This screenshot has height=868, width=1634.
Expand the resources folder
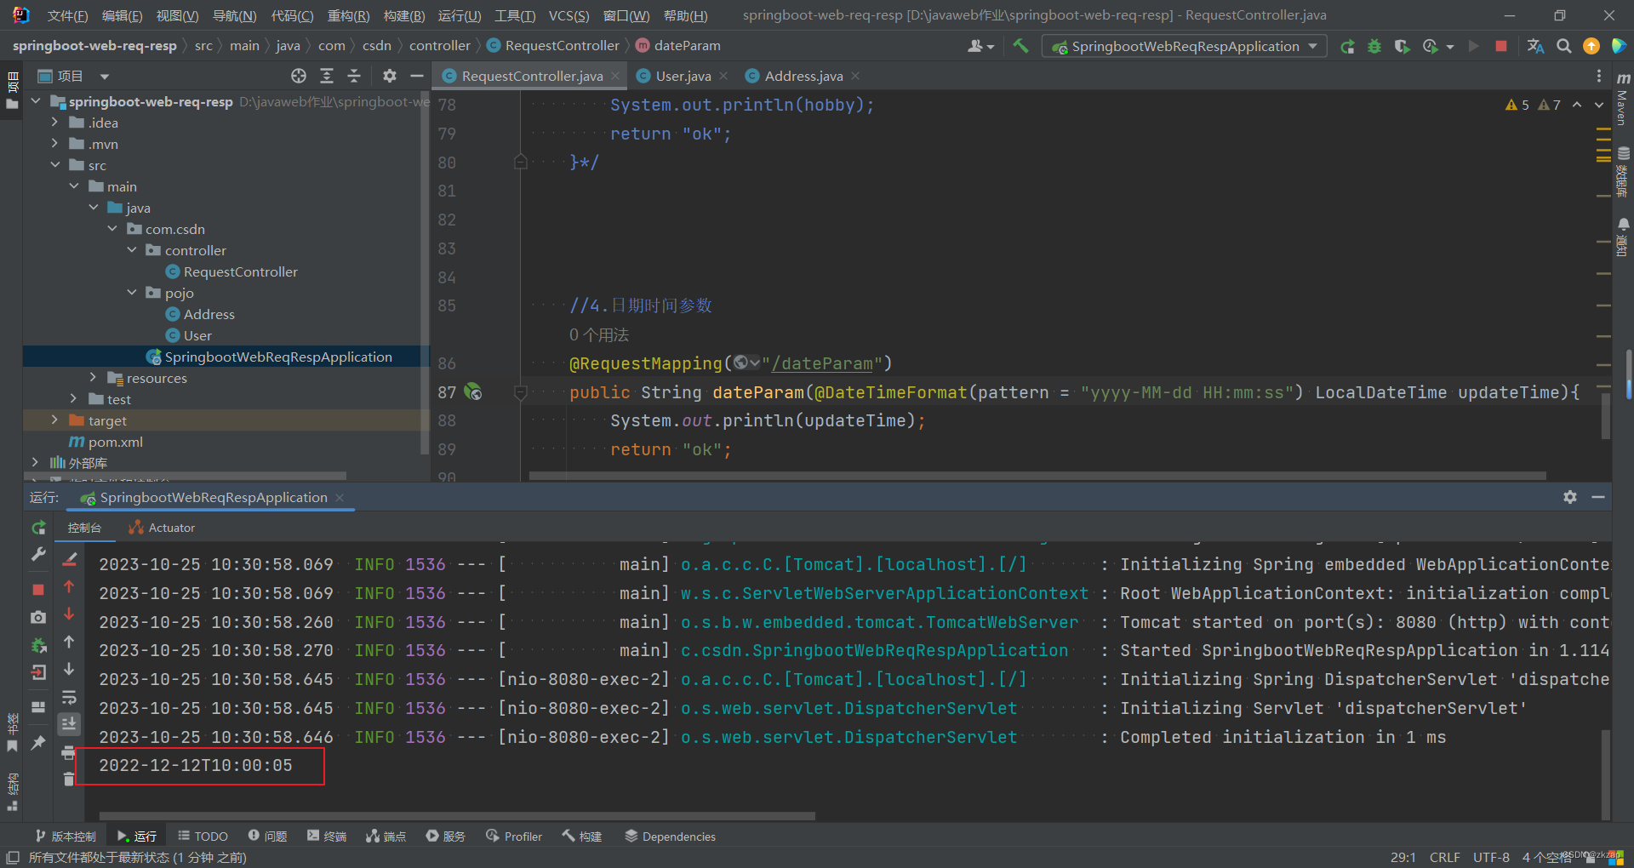94,378
